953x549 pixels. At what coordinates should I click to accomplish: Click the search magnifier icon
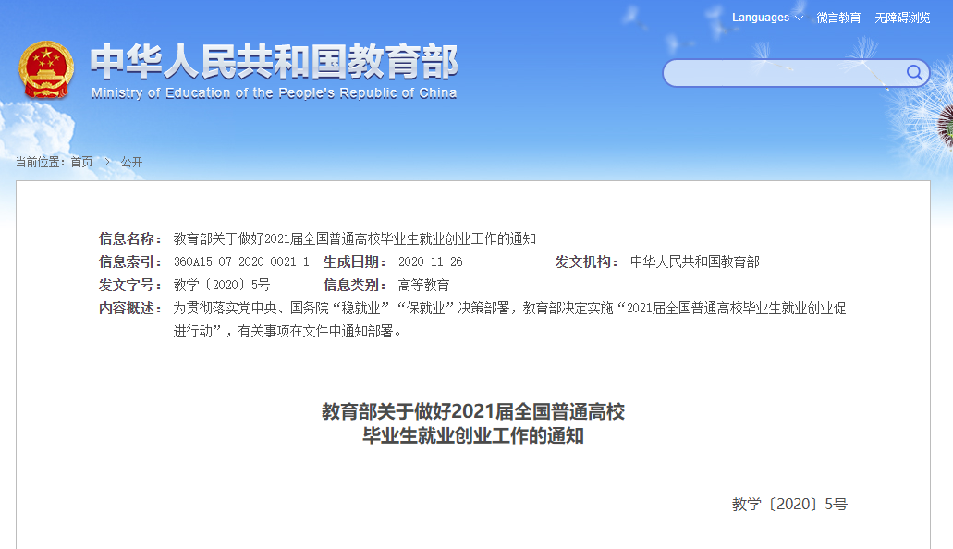click(x=914, y=73)
